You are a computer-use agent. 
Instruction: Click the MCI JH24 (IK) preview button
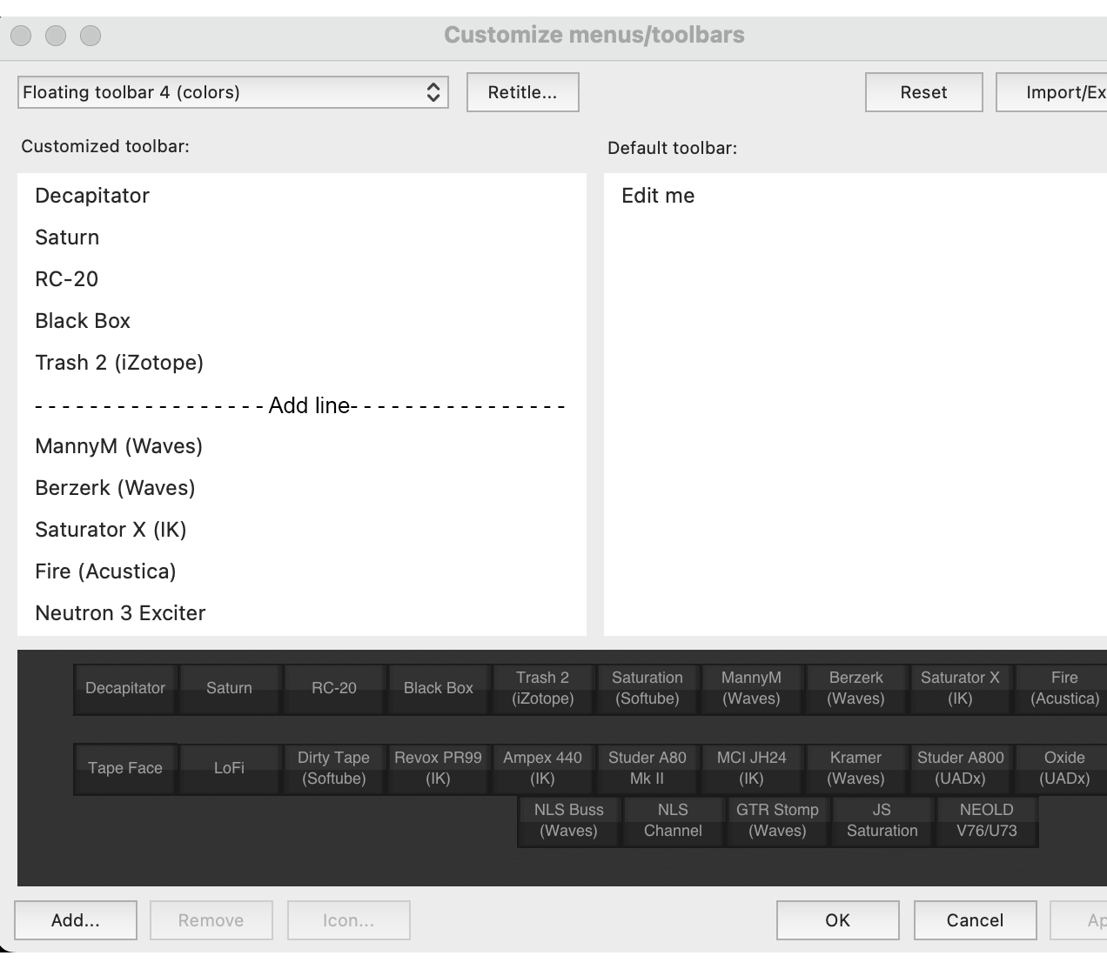coord(752,768)
